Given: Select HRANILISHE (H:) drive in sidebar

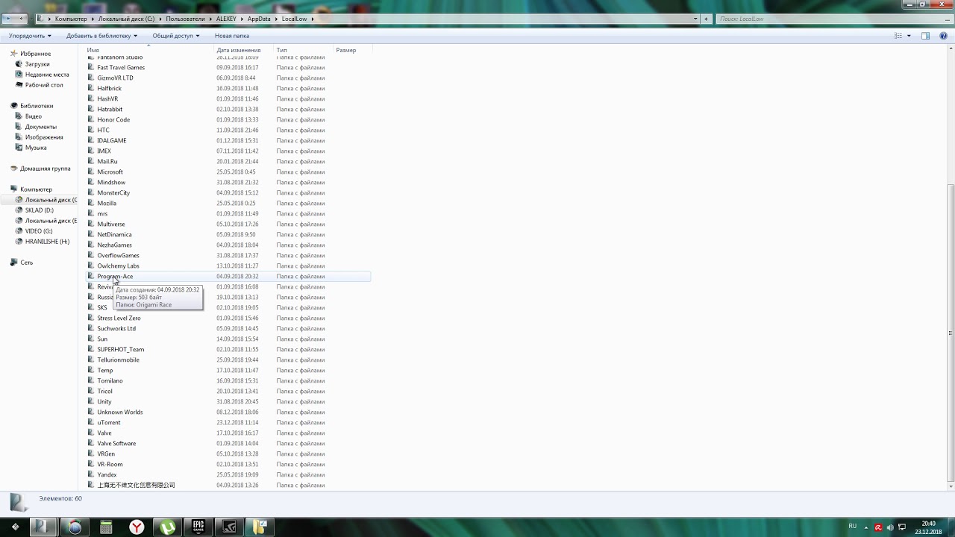Looking at the screenshot, I should (x=47, y=242).
